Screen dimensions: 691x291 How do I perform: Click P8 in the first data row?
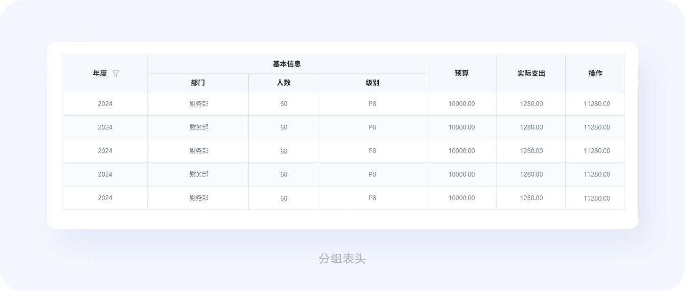pos(373,104)
